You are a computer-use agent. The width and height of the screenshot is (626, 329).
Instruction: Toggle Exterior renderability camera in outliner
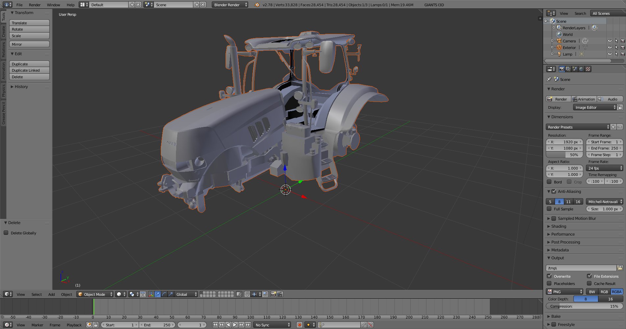623,47
